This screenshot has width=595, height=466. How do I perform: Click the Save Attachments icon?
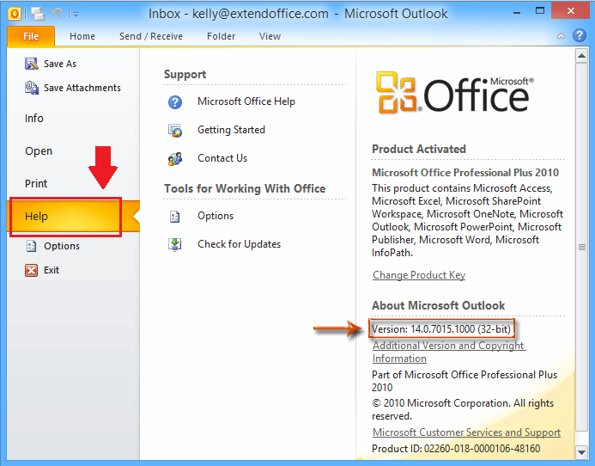(32, 88)
